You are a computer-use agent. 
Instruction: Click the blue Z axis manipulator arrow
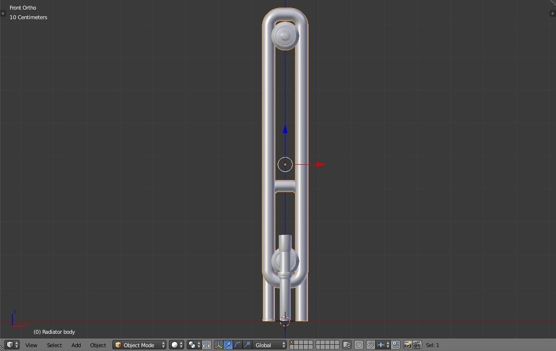click(285, 129)
